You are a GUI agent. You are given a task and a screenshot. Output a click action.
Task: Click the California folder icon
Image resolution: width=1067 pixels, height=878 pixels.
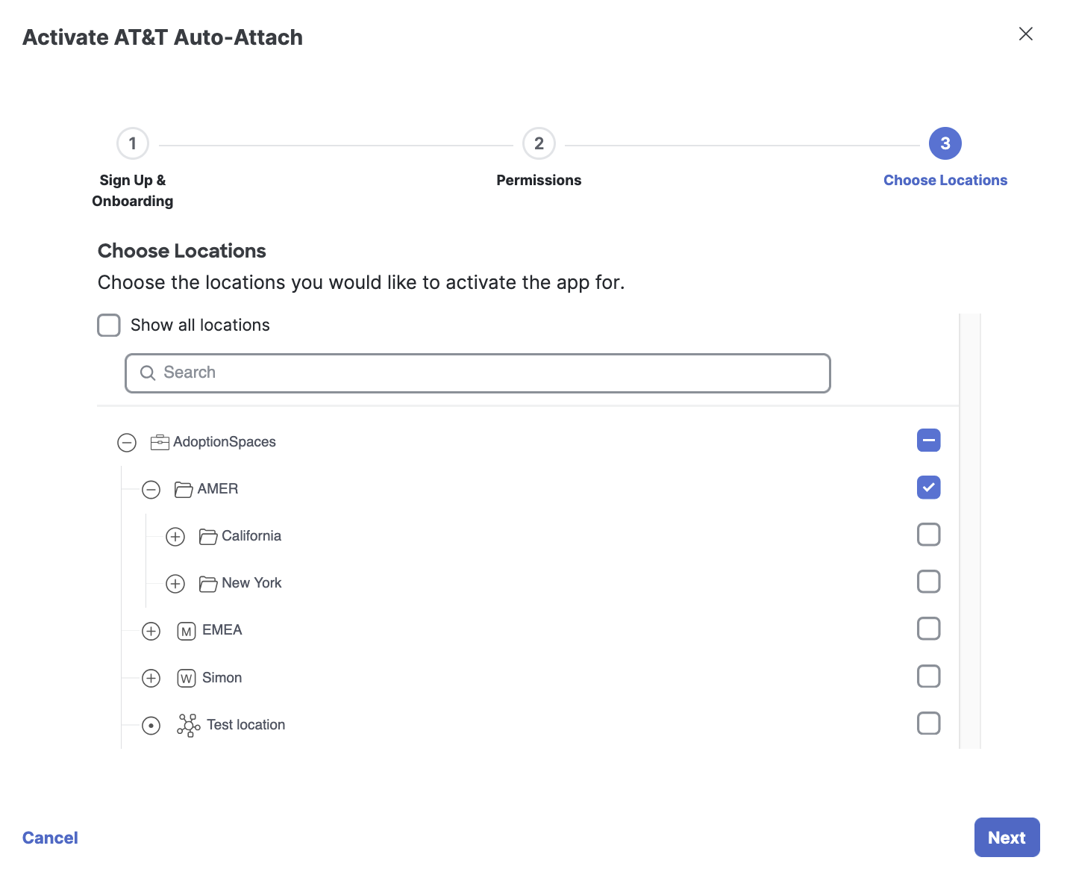(208, 536)
